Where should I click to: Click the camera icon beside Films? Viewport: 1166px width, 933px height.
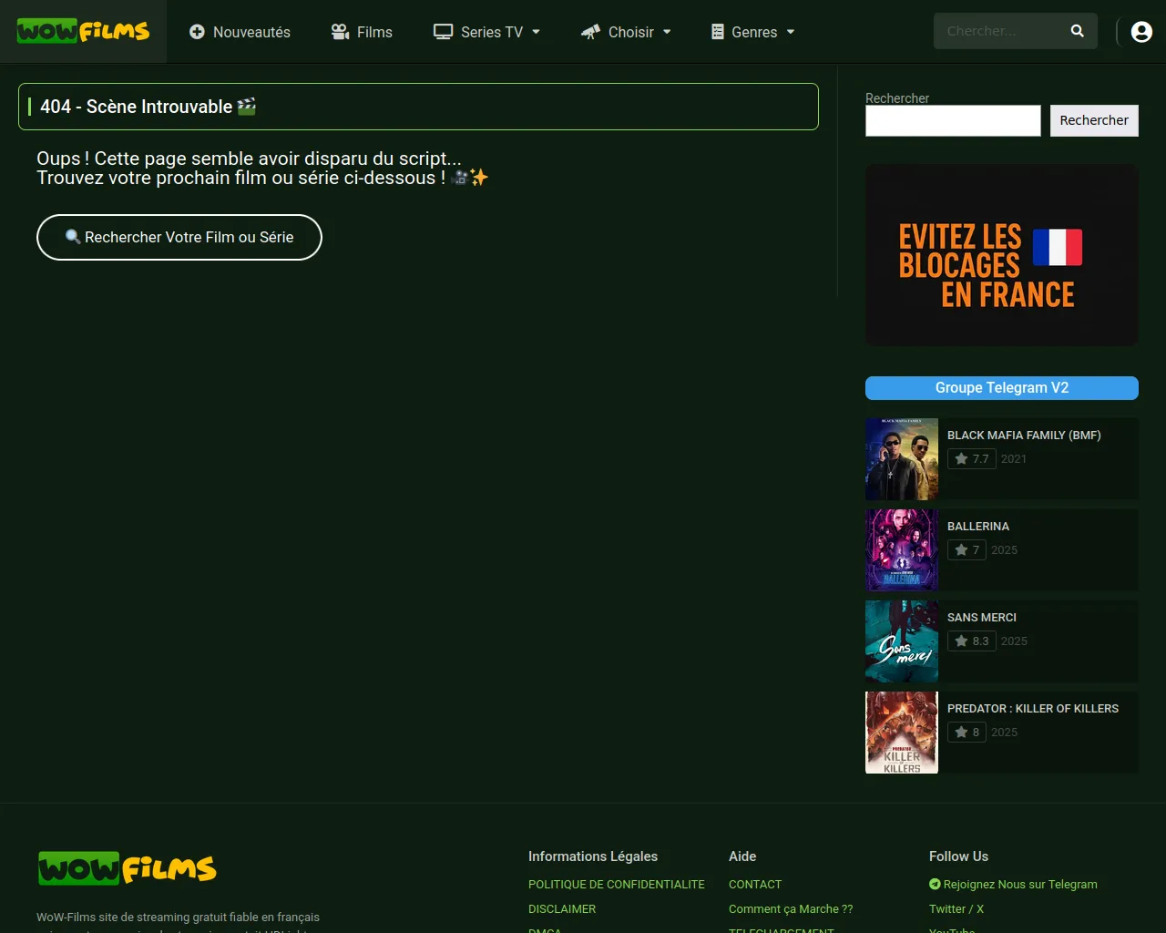click(341, 32)
